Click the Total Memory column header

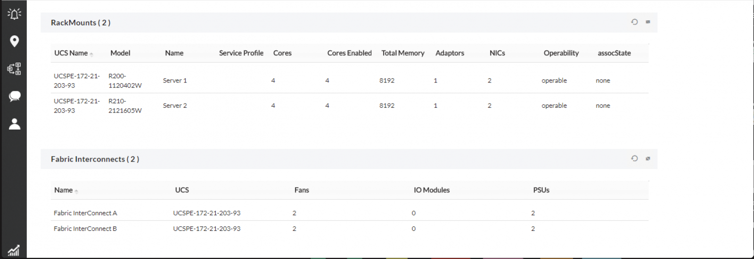[x=403, y=53]
